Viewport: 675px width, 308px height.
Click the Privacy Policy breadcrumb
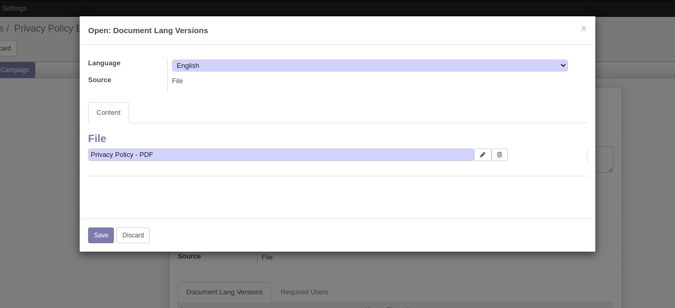click(x=45, y=28)
